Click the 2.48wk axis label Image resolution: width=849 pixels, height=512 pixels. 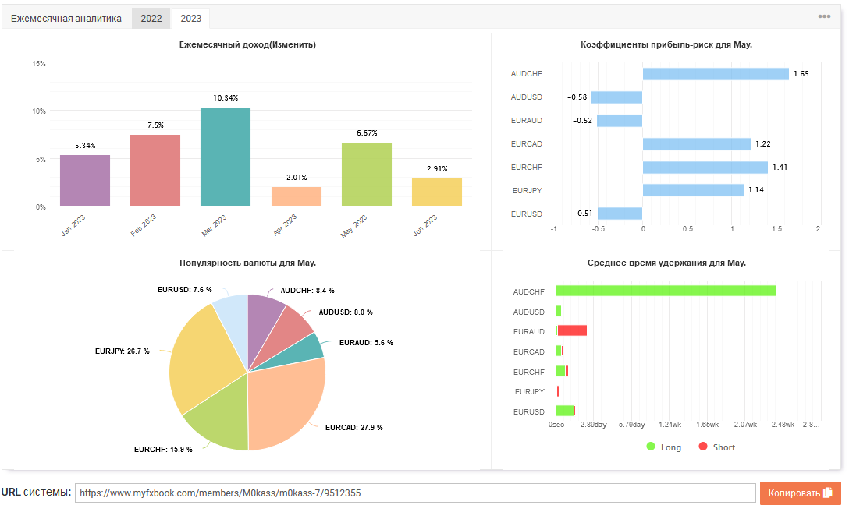point(783,425)
